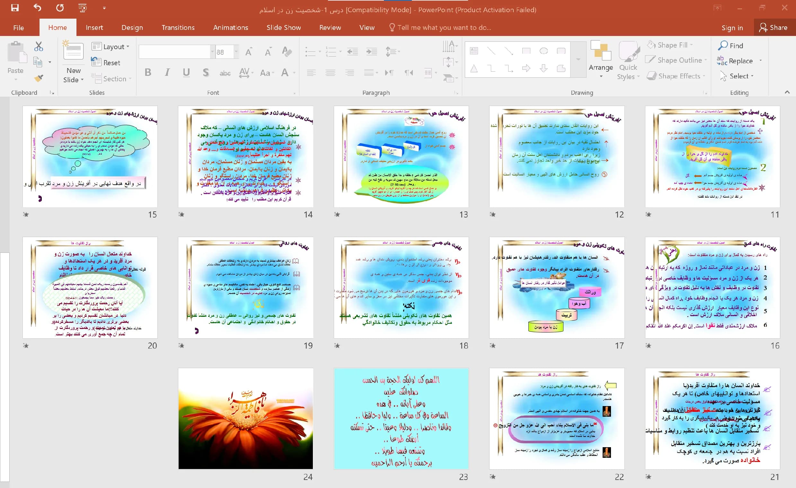This screenshot has width=796, height=488.
Task: Toggle center text alignment
Action: pos(330,73)
